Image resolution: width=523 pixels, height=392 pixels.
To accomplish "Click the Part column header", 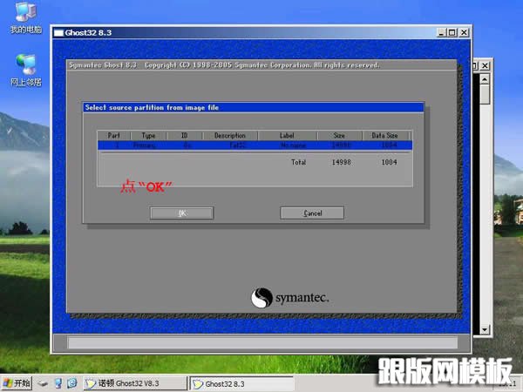I will pyautogui.click(x=113, y=135).
